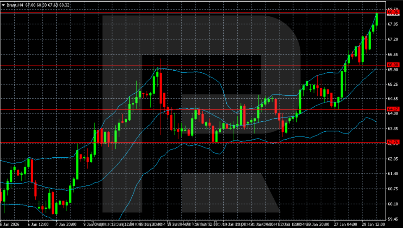Click the 59.45 price axis label
Viewport: 403px width, 228px height.
[x=393, y=219]
